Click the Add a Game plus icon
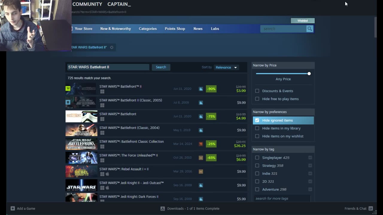Image resolution: width=383 pixels, height=215 pixels. tap(13, 208)
